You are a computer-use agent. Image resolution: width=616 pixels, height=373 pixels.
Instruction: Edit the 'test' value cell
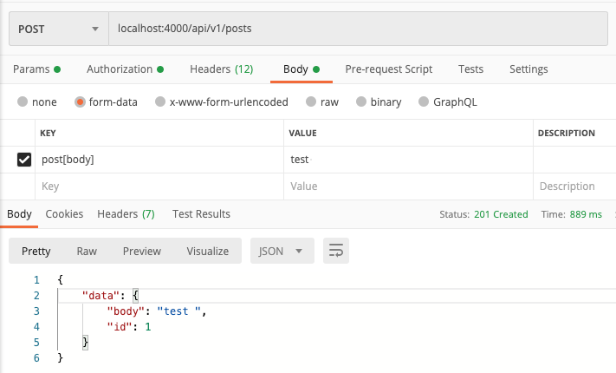click(x=408, y=160)
